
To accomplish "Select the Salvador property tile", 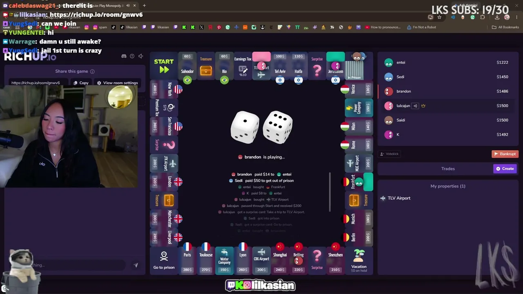I will coord(187,67).
